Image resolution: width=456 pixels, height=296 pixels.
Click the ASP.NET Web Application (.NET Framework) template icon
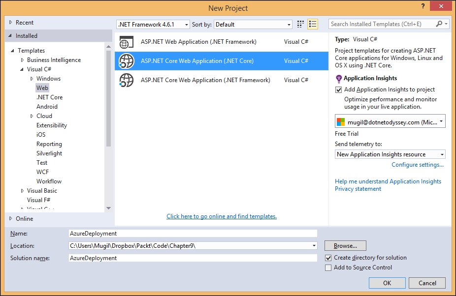click(127, 42)
